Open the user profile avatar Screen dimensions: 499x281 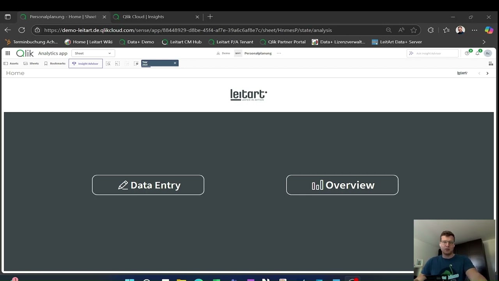pyautogui.click(x=488, y=53)
